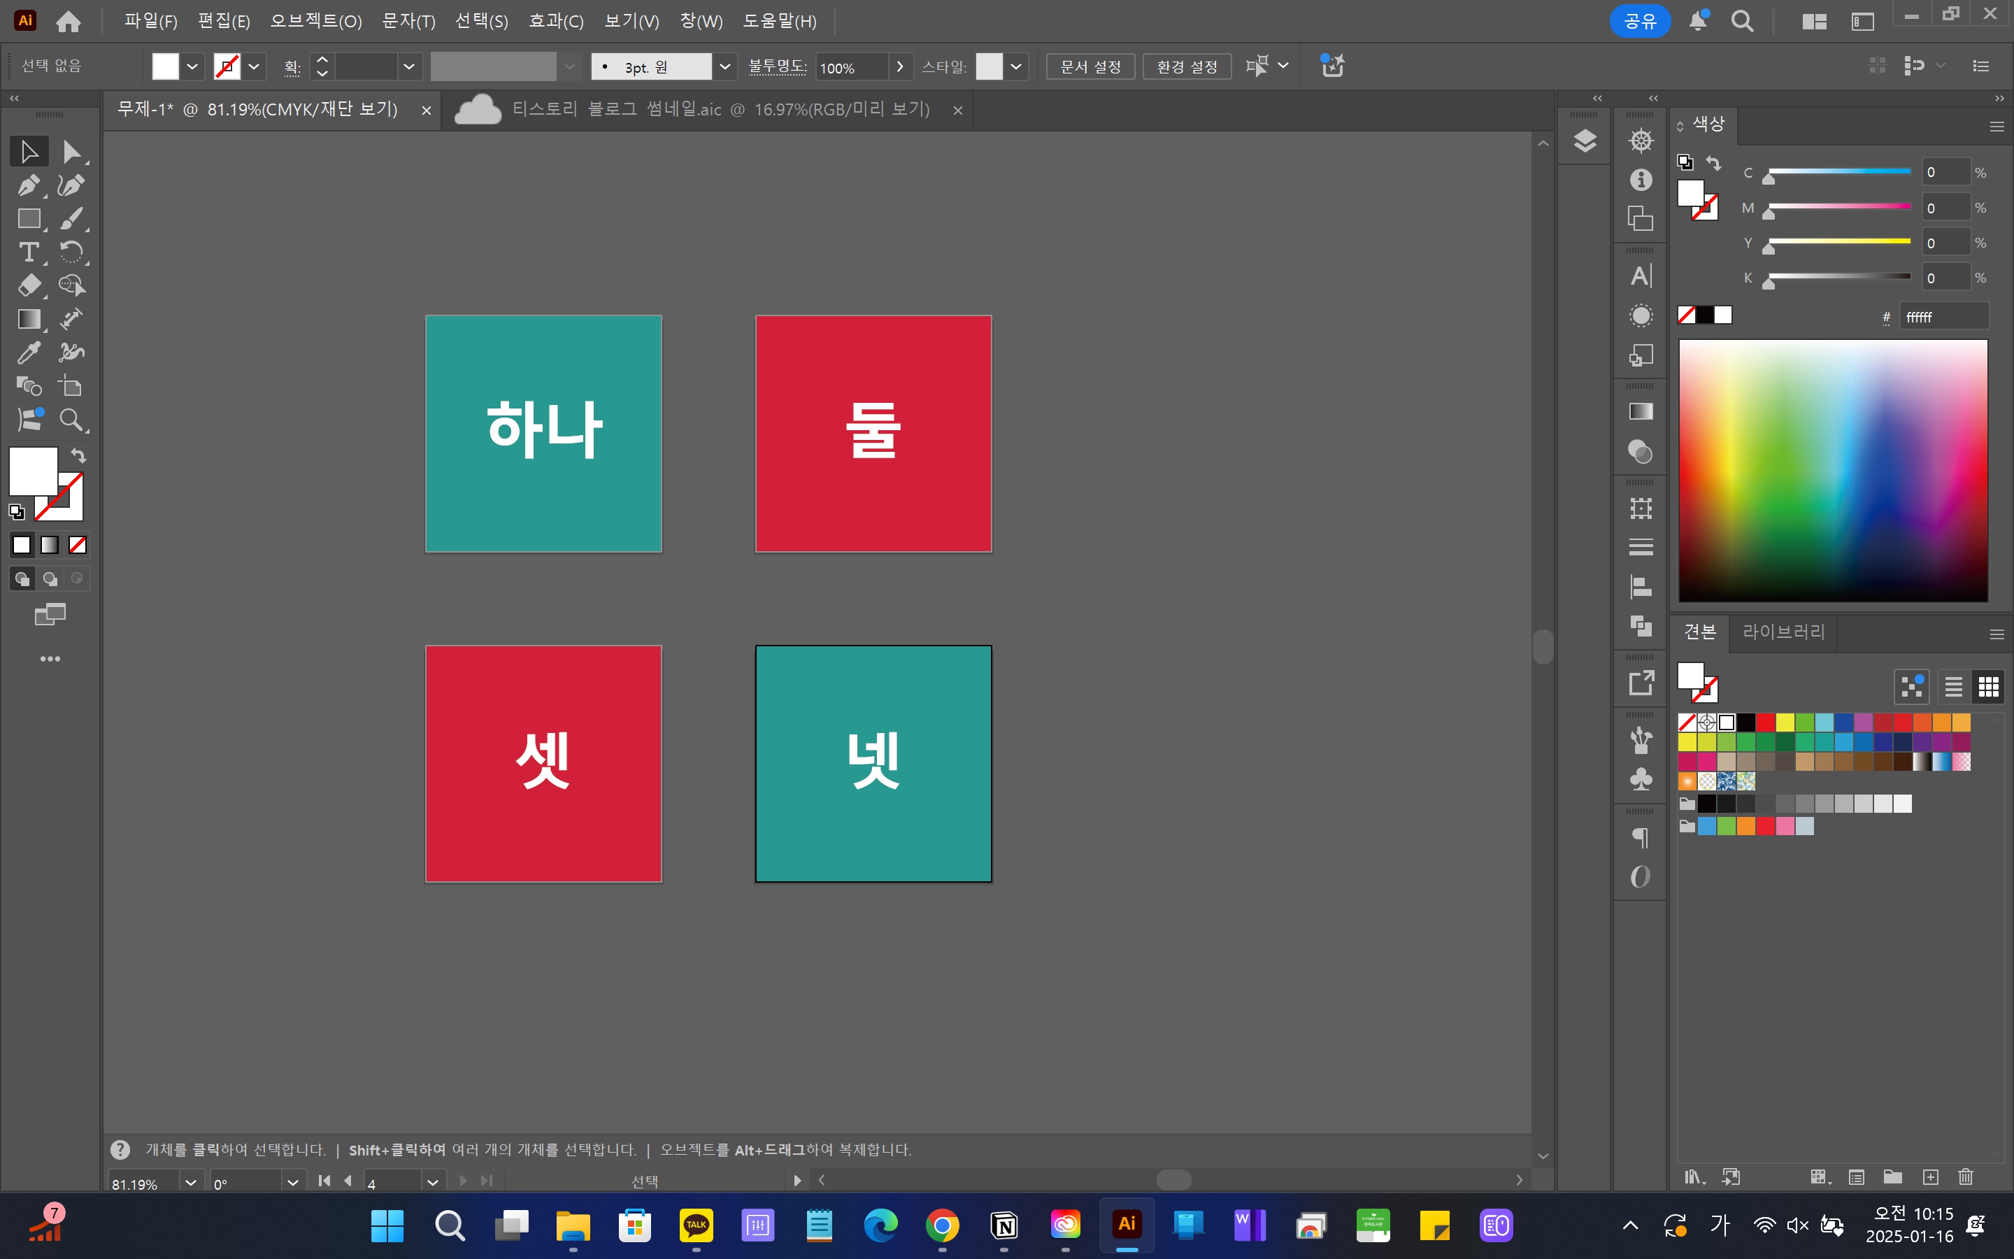This screenshot has height=1259, width=2014.
Task: Click the 문서 설정 button
Action: click(1090, 66)
